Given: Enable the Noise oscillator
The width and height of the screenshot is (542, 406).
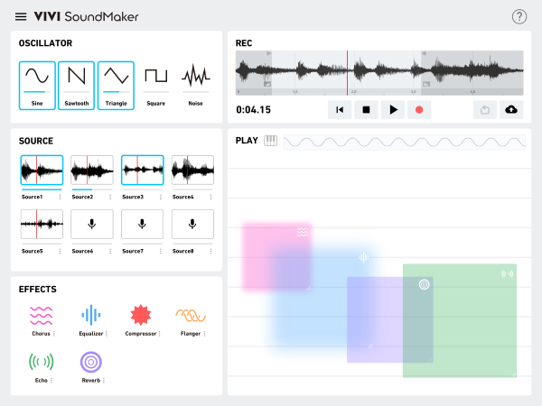Looking at the screenshot, I should 195,79.
